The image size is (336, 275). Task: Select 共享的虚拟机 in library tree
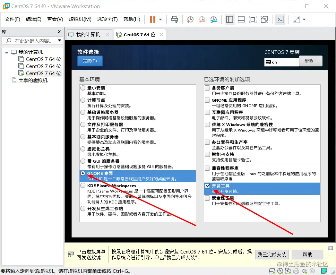pyautogui.click(x=33, y=80)
